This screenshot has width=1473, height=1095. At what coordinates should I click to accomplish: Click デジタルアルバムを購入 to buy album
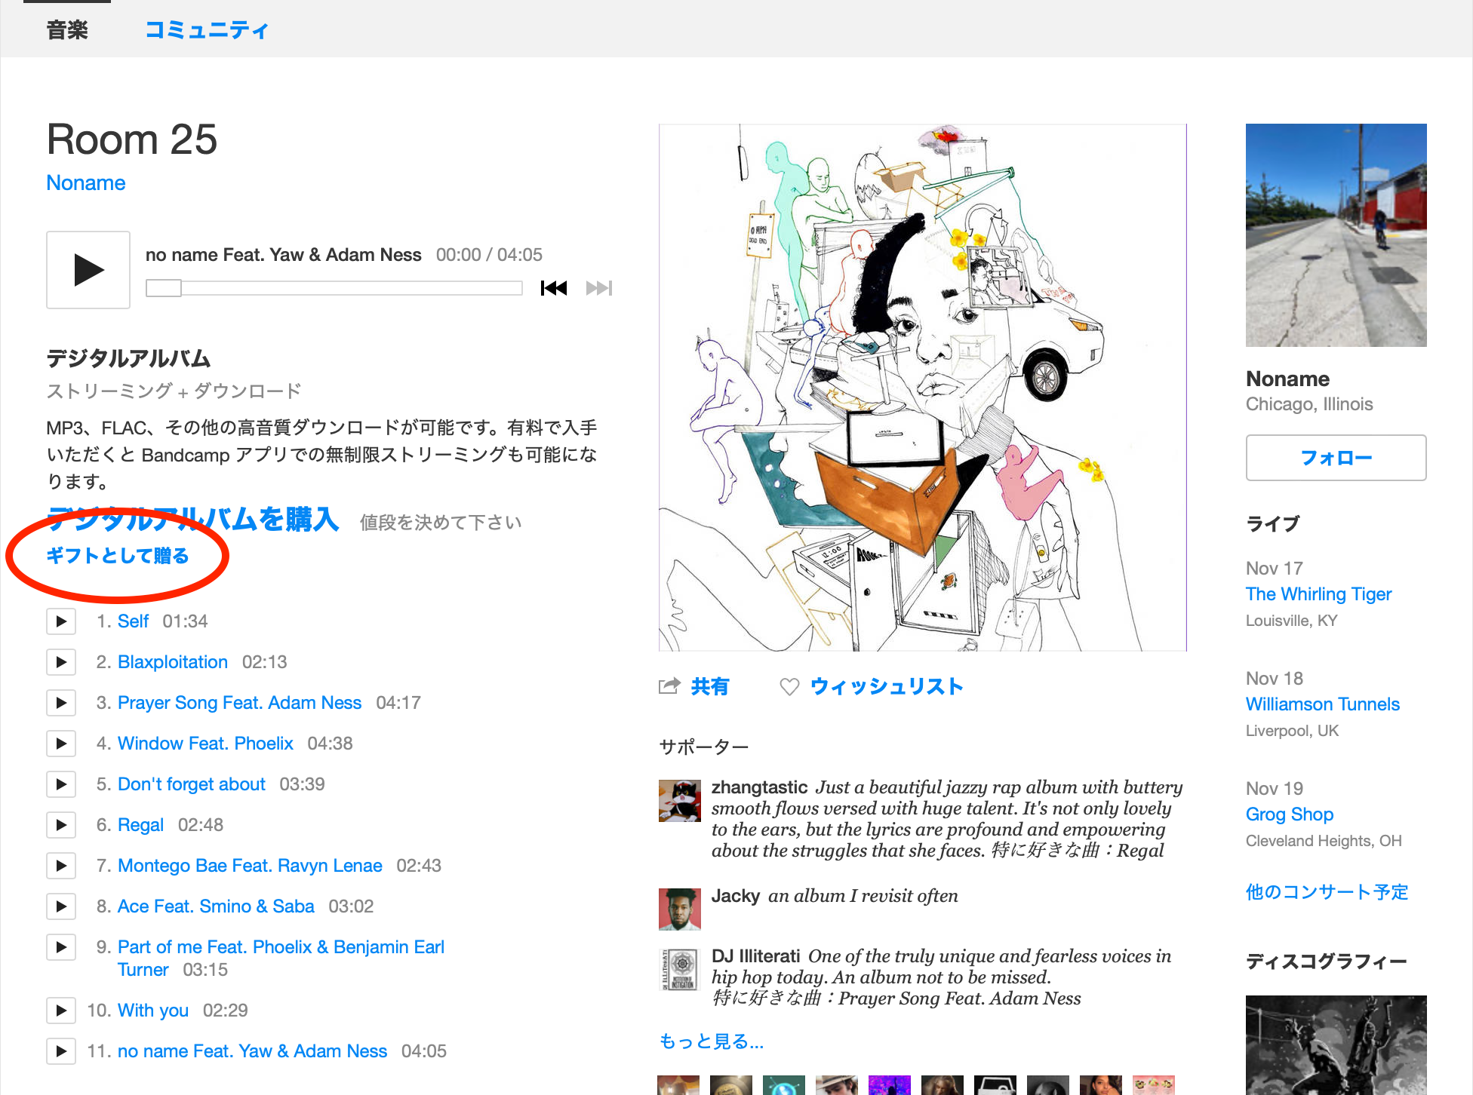point(193,520)
